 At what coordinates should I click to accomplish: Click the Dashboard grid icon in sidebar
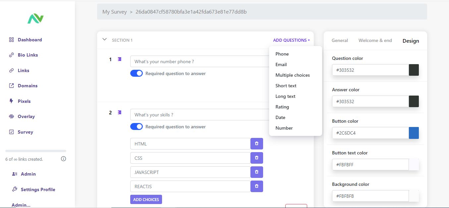(x=11, y=40)
